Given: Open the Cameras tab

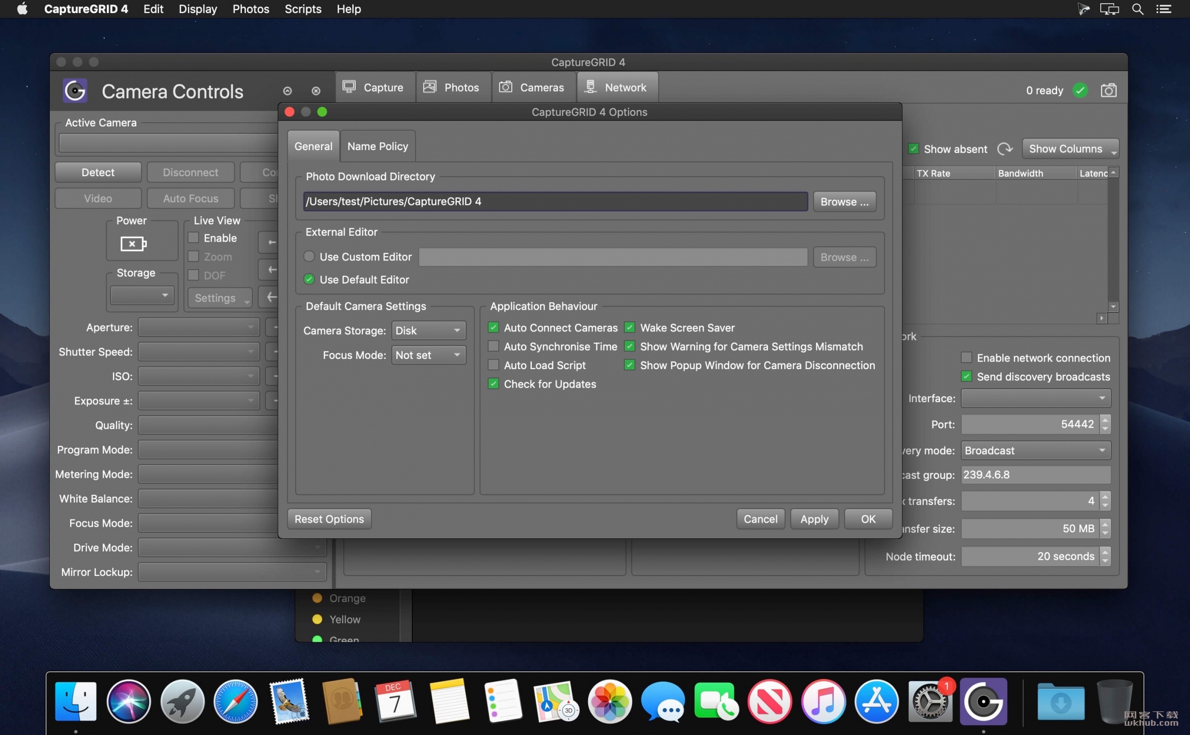Looking at the screenshot, I should [533, 87].
